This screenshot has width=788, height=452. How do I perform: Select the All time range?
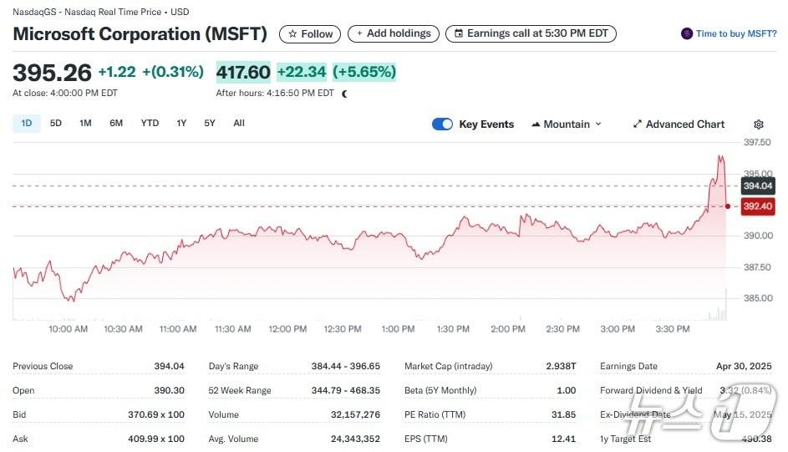pos(239,124)
